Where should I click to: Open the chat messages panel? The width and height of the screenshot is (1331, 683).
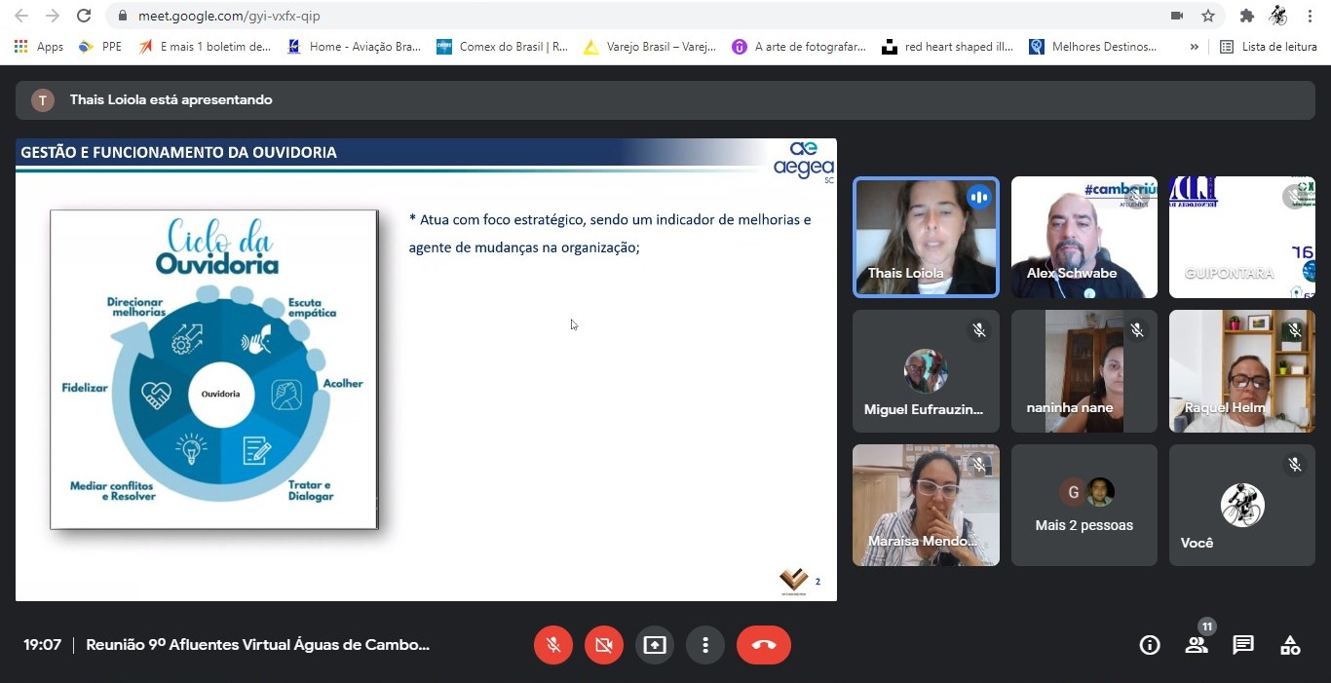(1243, 645)
